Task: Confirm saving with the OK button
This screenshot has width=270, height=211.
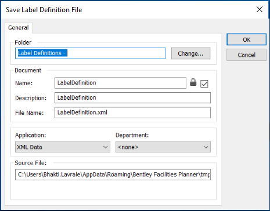Action: click(x=246, y=39)
